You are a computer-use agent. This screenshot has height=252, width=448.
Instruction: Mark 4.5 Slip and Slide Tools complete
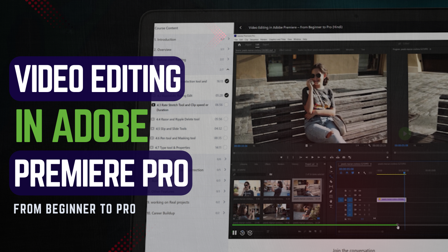(x=225, y=128)
